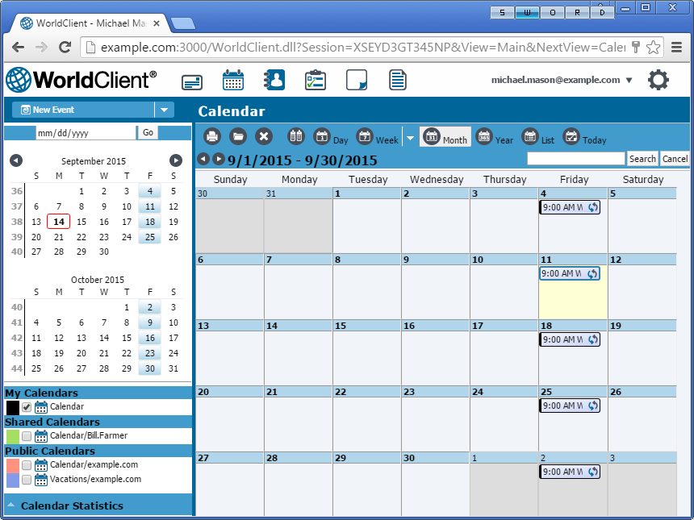Click the Print calendar icon
Viewport: 694px width, 520px height.
click(211, 136)
